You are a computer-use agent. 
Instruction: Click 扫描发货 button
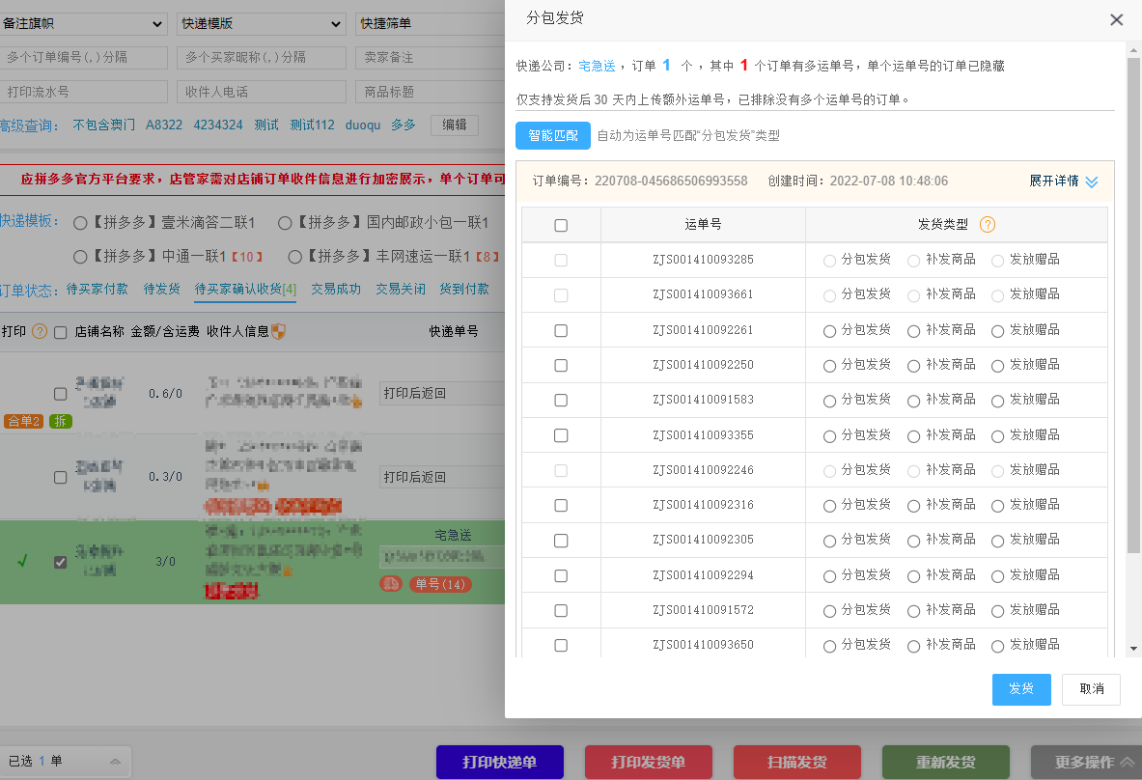(796, 762)
